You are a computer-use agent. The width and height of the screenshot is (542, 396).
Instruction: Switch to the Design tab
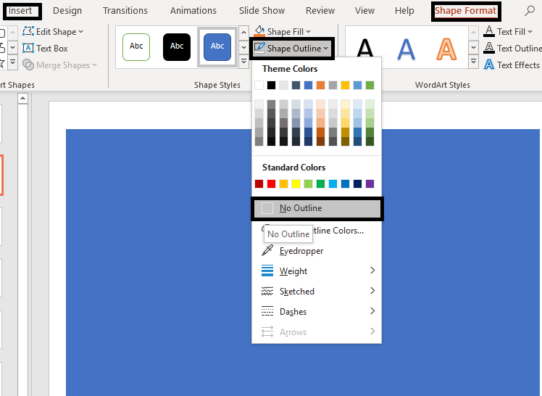point(67,11)
